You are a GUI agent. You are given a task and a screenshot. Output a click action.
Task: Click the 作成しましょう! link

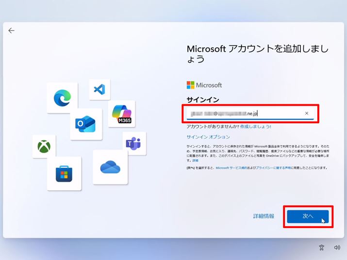point(256,127)
